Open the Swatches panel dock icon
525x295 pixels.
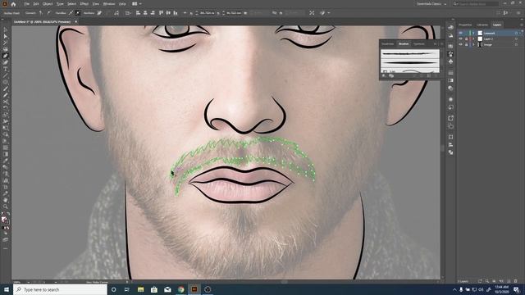(450, 46)
